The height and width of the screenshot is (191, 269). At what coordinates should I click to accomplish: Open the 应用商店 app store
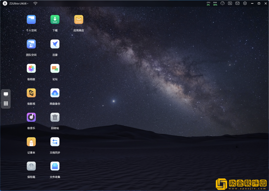click(79, 20)
